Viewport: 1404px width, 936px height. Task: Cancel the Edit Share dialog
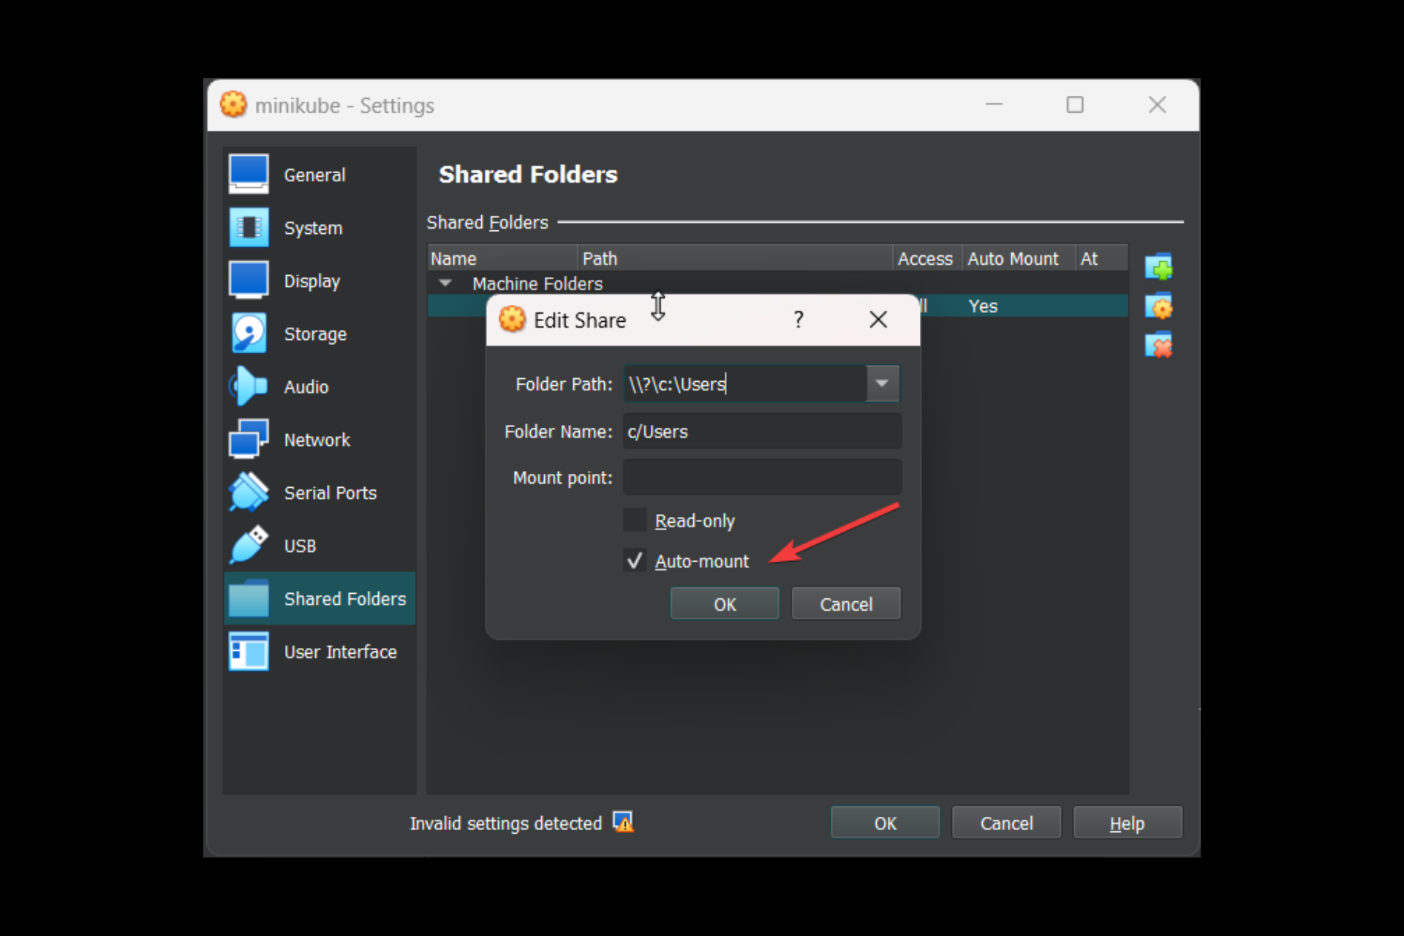[846, 604]
